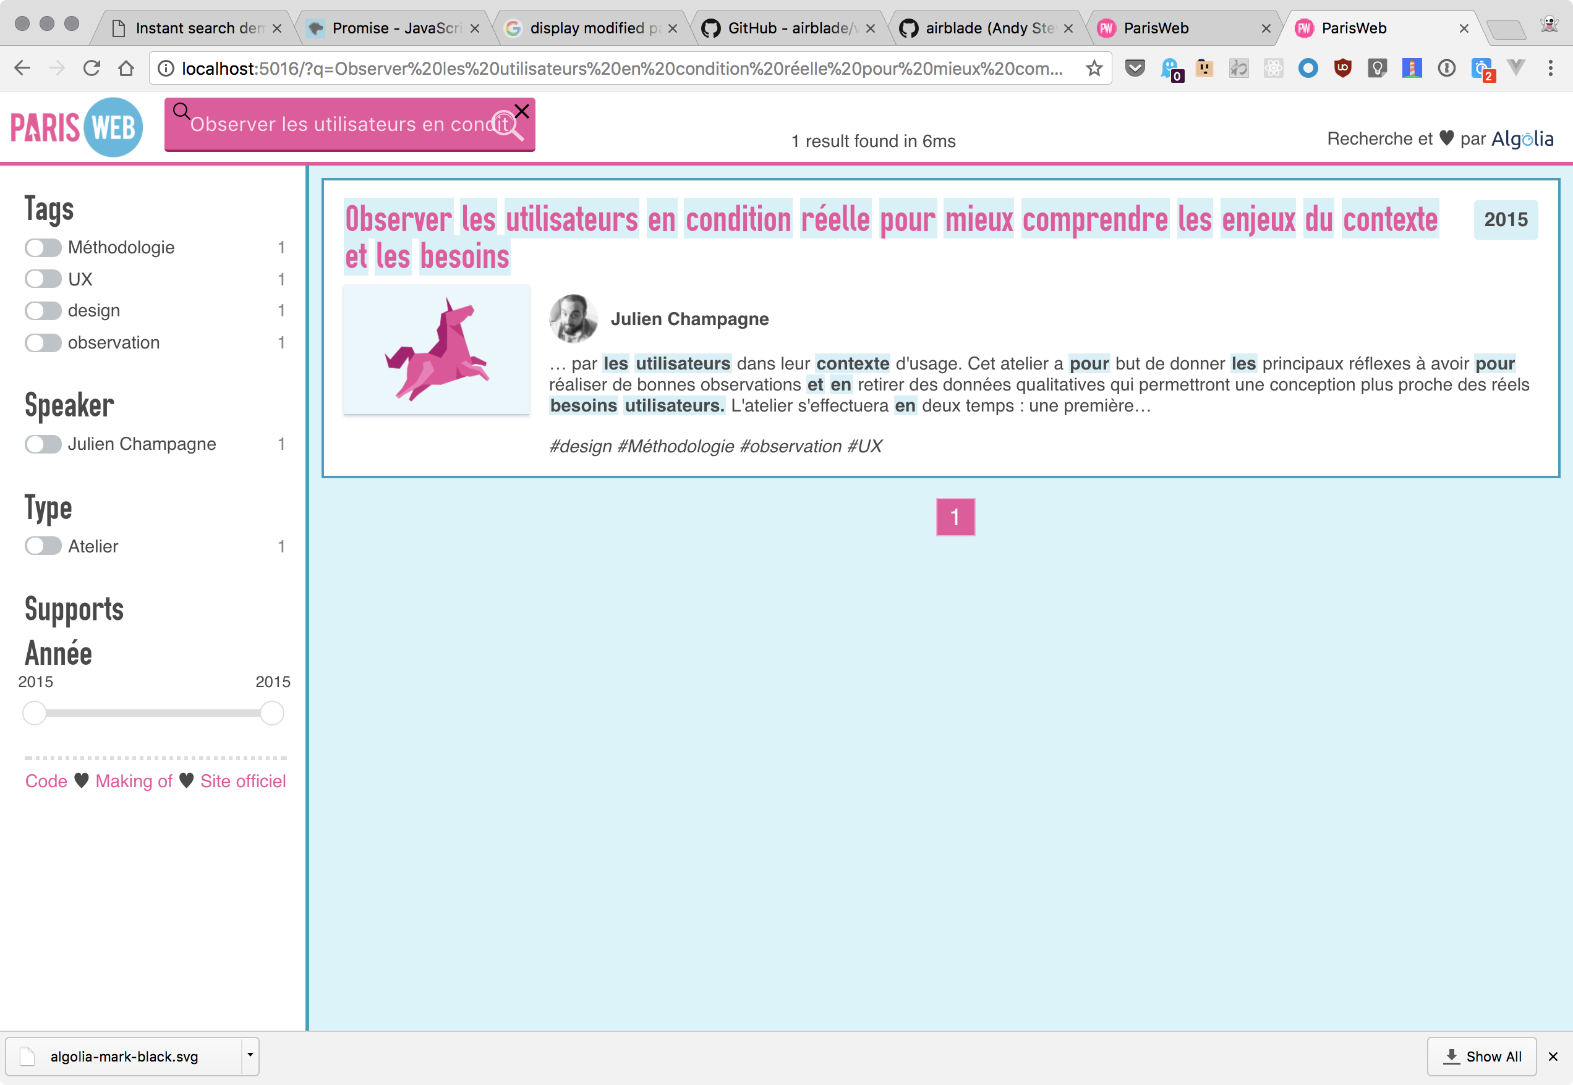The image size is (1573, 1085).
Task: Open the Chrome three-dot menu
Action: point(1551,68)
